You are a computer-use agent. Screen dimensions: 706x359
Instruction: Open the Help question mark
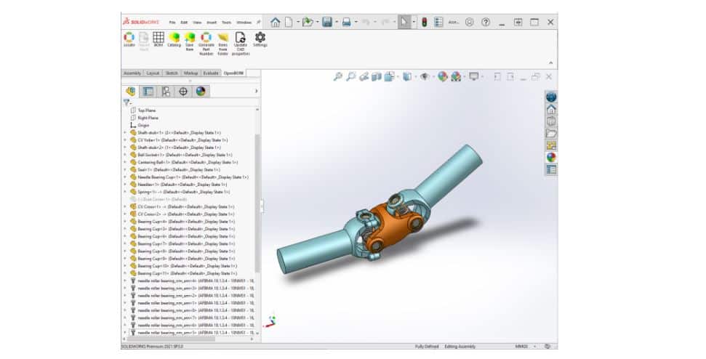pyautogui.click(x=486, y=22)
